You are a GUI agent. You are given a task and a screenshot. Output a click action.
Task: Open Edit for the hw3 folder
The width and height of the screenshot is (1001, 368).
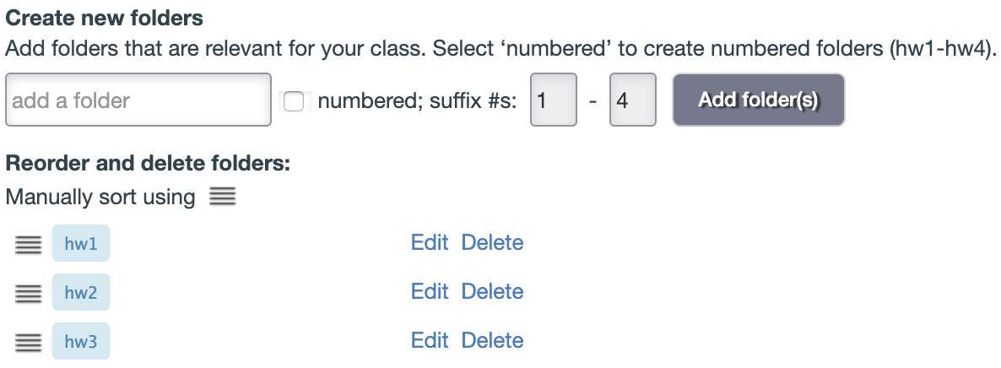(429, 341)
